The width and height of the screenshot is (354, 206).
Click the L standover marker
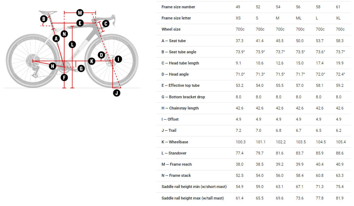click(72, 45)
